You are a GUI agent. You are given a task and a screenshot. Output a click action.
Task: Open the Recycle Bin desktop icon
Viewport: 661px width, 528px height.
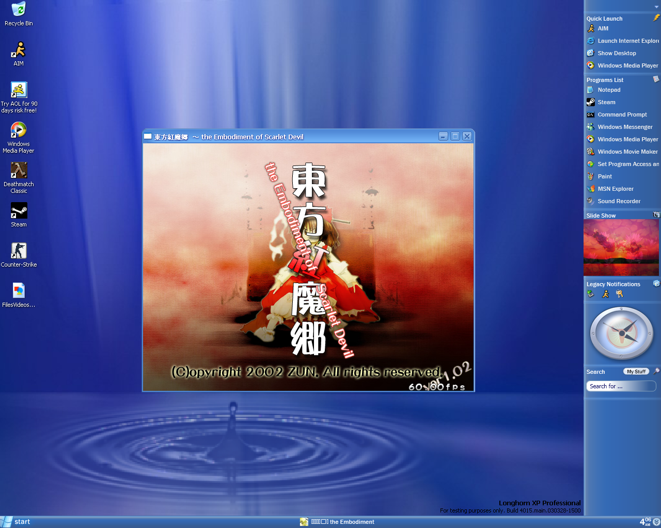point(19,14)
